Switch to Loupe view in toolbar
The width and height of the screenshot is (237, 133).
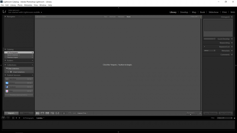(x=42, y=113)
